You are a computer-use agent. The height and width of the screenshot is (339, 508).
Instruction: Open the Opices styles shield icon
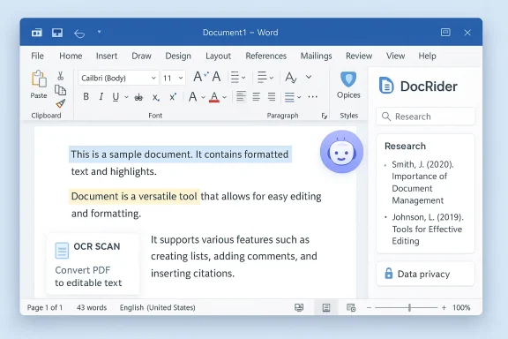[348, 79]
